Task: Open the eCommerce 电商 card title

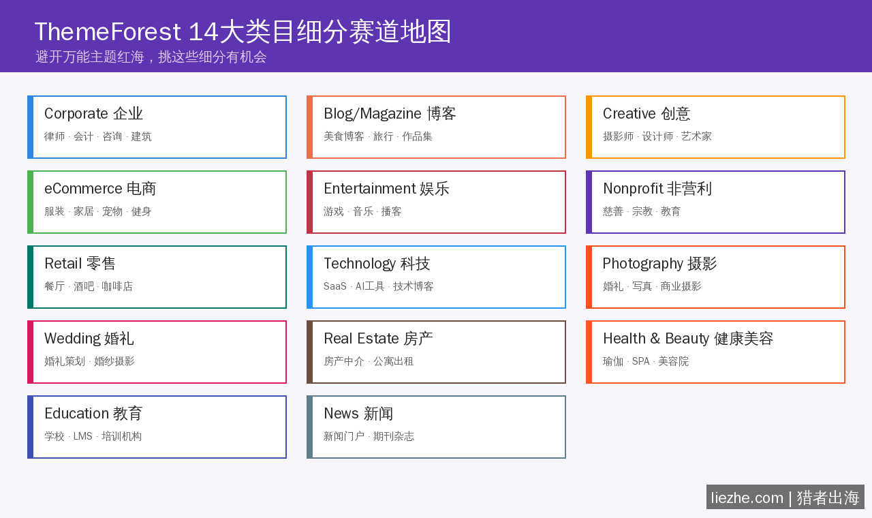Action: click(x=100, y=189)
